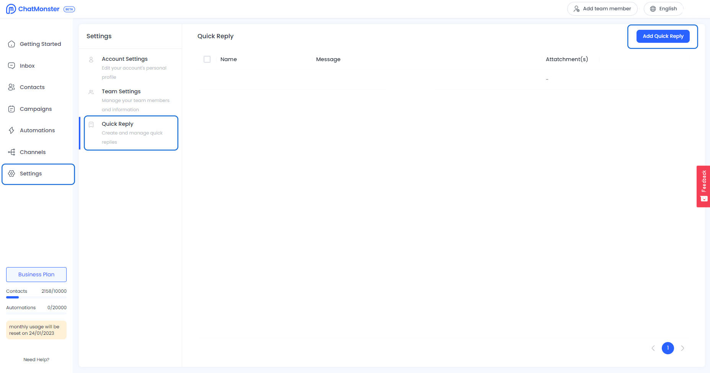Go to next page with right chevron
This screenshot has height=373, width=710.
[682, 348]
